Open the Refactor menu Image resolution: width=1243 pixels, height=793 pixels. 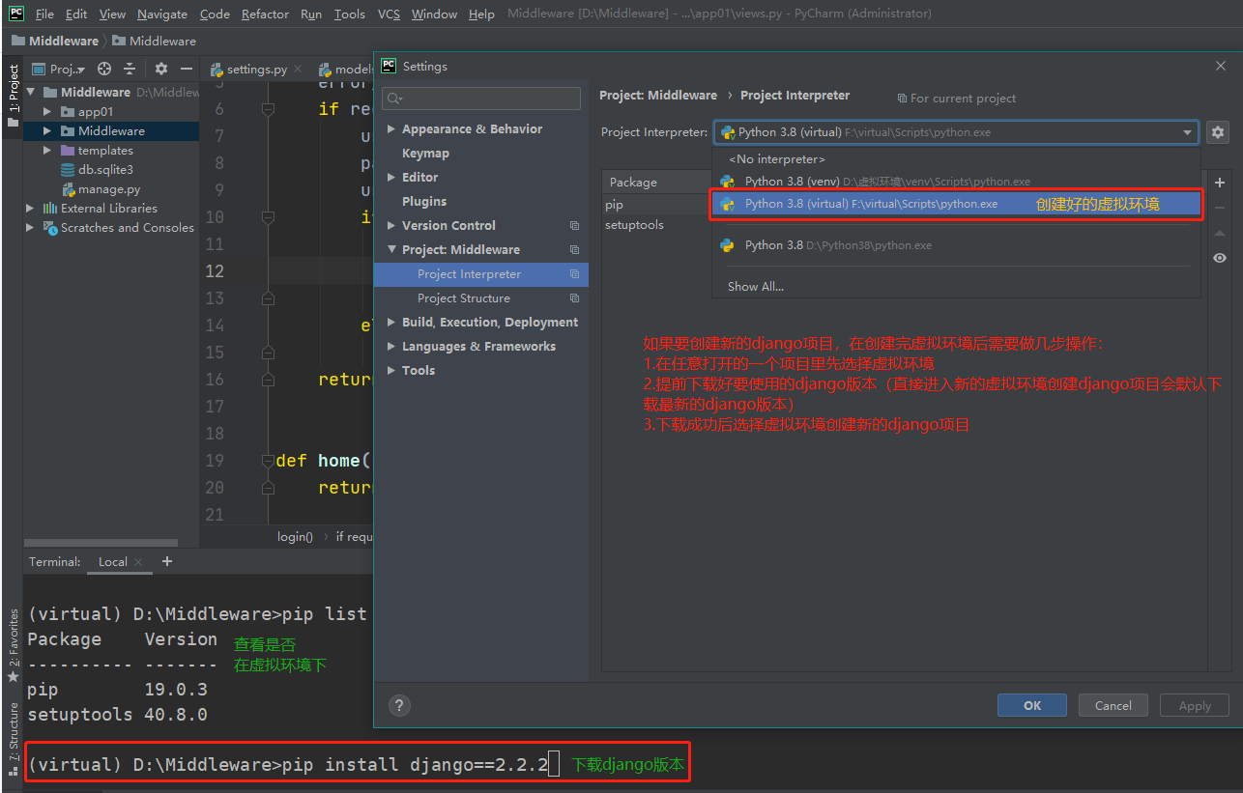[x=265, y=14]
